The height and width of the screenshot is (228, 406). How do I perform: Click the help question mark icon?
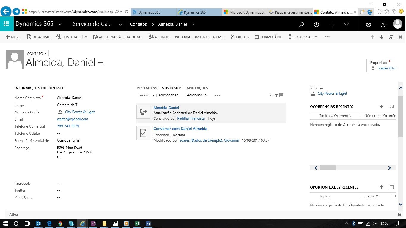(x=383, y=25)
